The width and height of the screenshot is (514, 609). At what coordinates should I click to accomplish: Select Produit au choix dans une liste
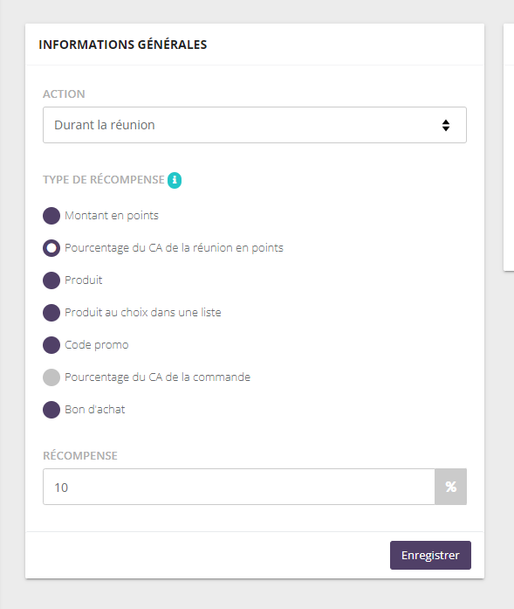(51, 313)
